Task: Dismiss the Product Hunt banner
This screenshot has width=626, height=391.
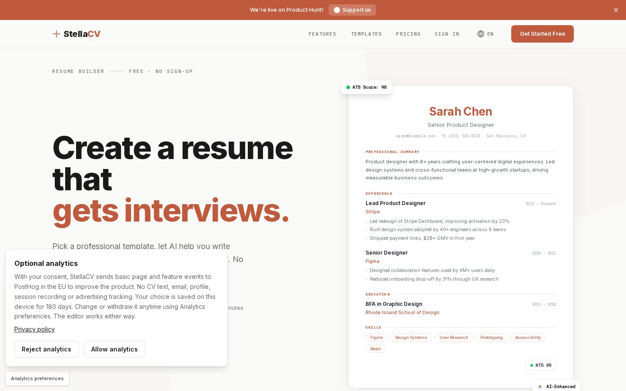Action: click(616, 10)
